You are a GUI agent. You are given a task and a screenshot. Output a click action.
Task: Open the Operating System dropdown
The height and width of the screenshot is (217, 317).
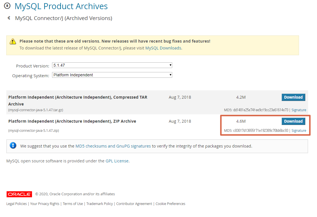coord(112,75)
